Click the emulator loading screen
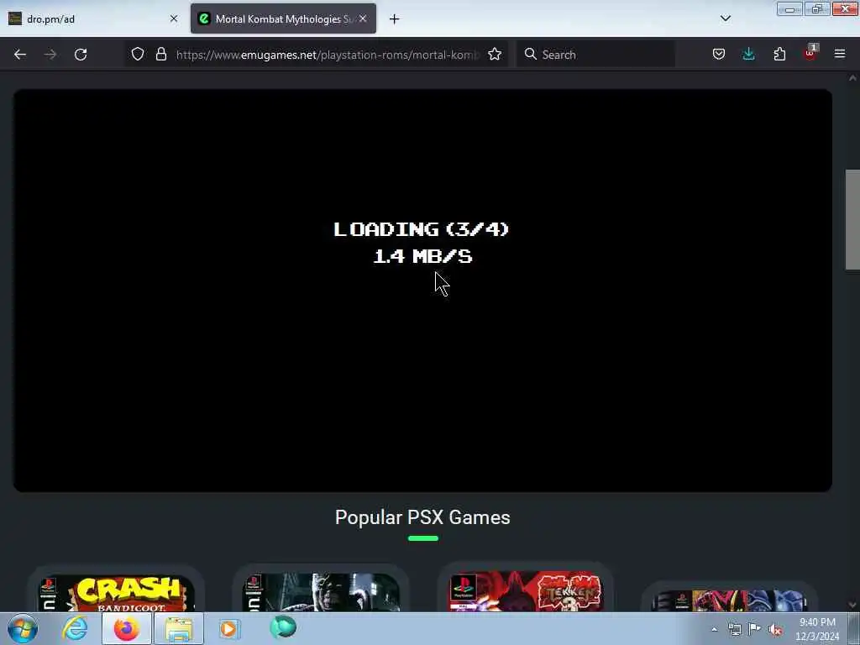The image size is (860, 645). pos(422,291)
